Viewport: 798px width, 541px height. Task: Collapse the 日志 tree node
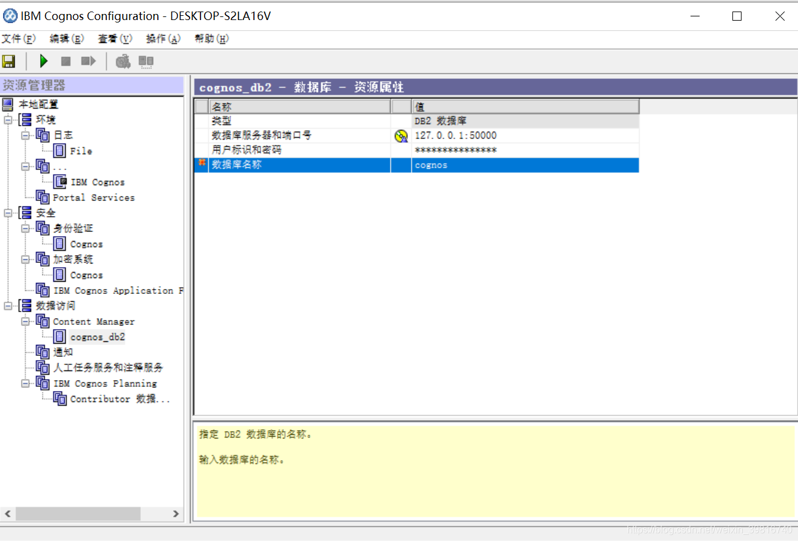25,135
